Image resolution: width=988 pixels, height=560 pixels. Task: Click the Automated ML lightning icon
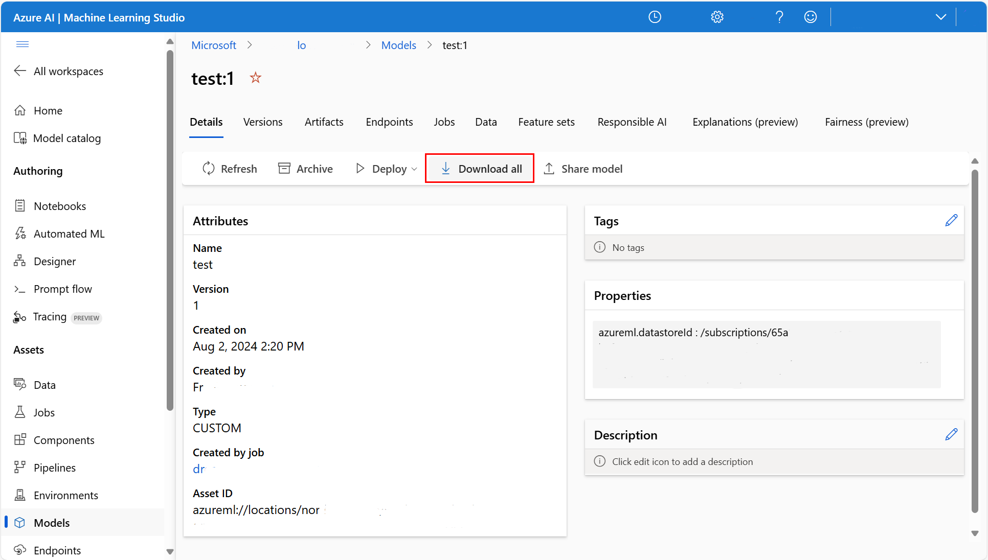pos(20,234)
